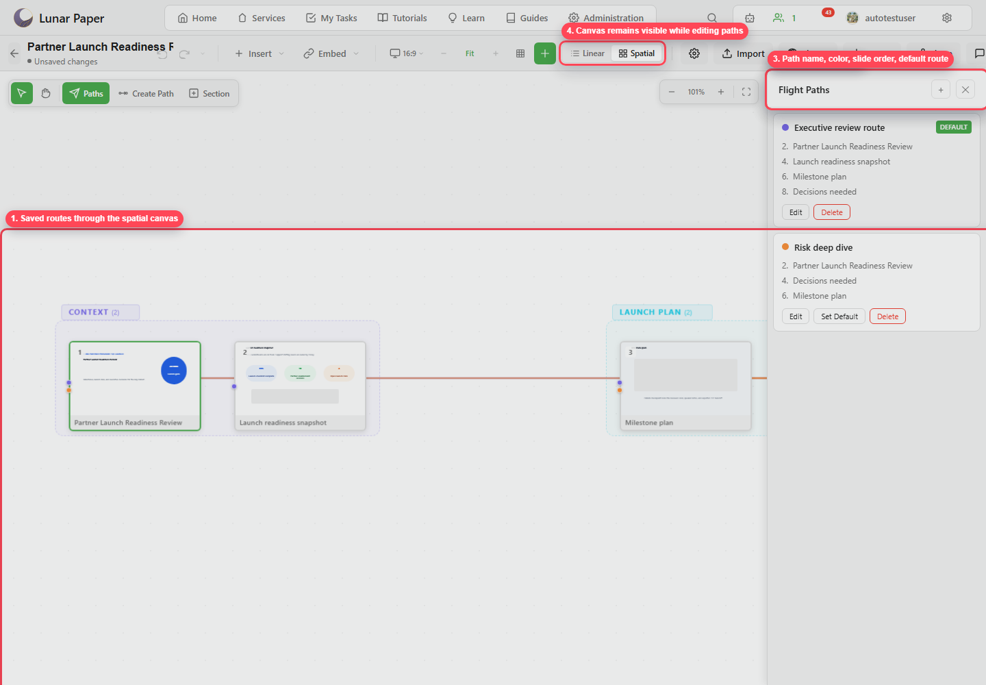
Task: Add a Section to the canvas
Action: click(x=210, y=93)
